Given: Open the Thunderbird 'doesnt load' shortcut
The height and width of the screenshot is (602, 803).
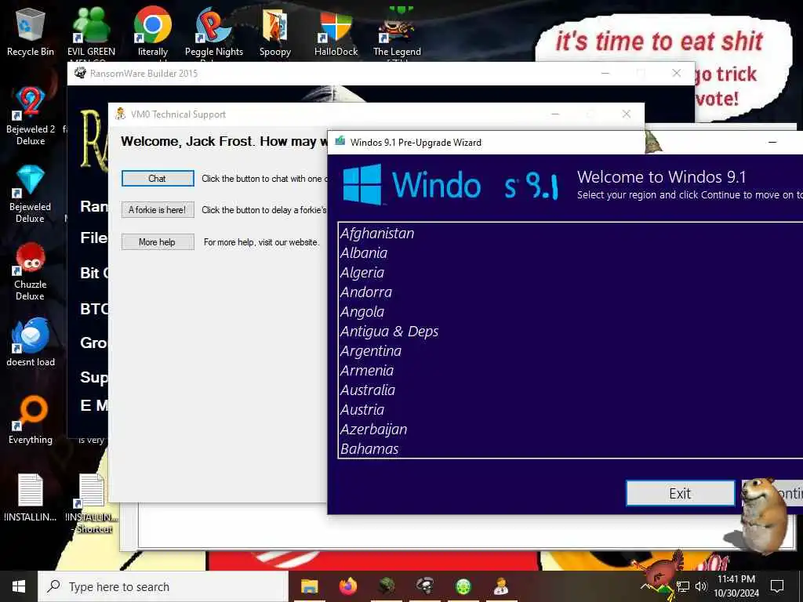Looking at the screenshot, I should click(31, 342).
